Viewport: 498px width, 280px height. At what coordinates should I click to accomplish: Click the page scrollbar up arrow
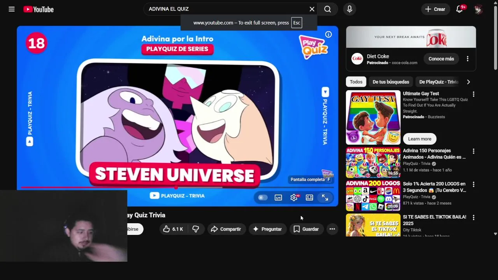[x=495, y=3]
